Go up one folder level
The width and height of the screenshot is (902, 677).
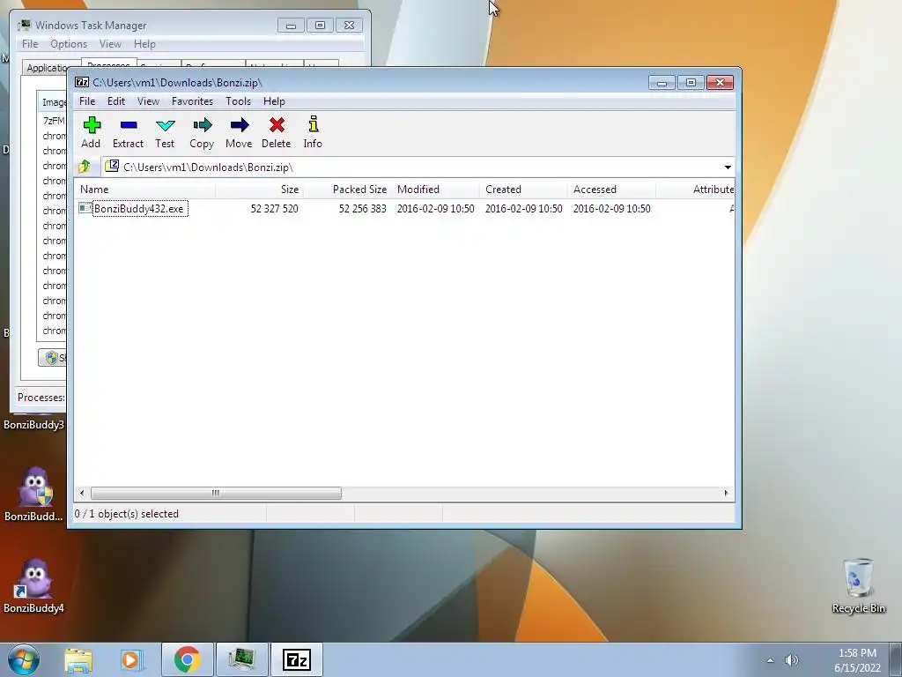85,167
